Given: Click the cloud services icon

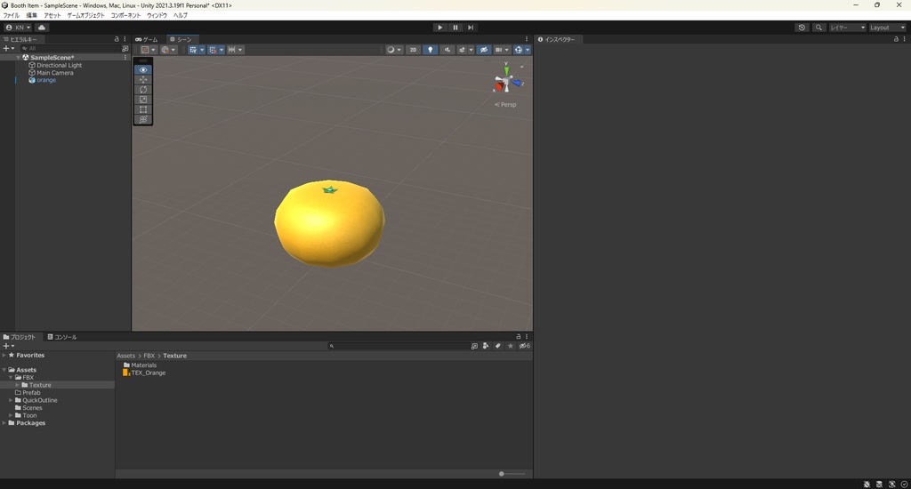Looking at the screenshot, I should (x=42, y=28).
